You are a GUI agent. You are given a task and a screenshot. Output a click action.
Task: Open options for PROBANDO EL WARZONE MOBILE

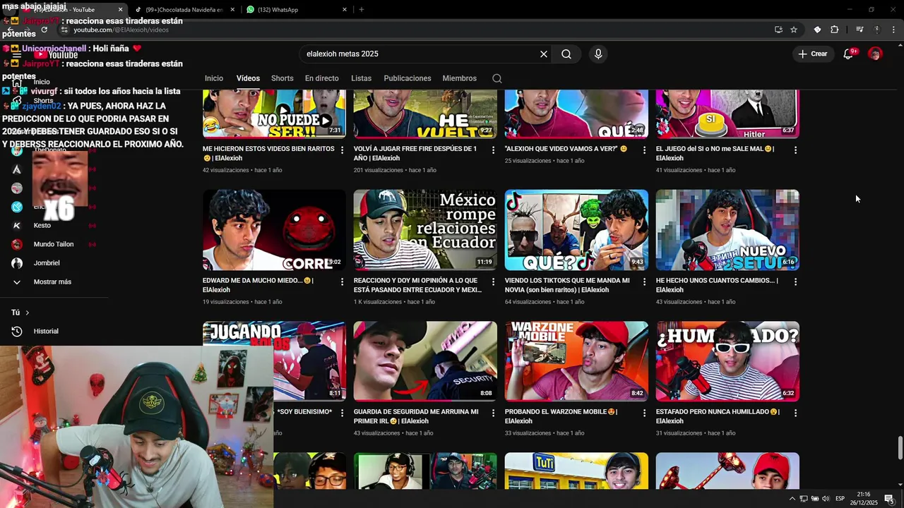[x=644, y=413]
